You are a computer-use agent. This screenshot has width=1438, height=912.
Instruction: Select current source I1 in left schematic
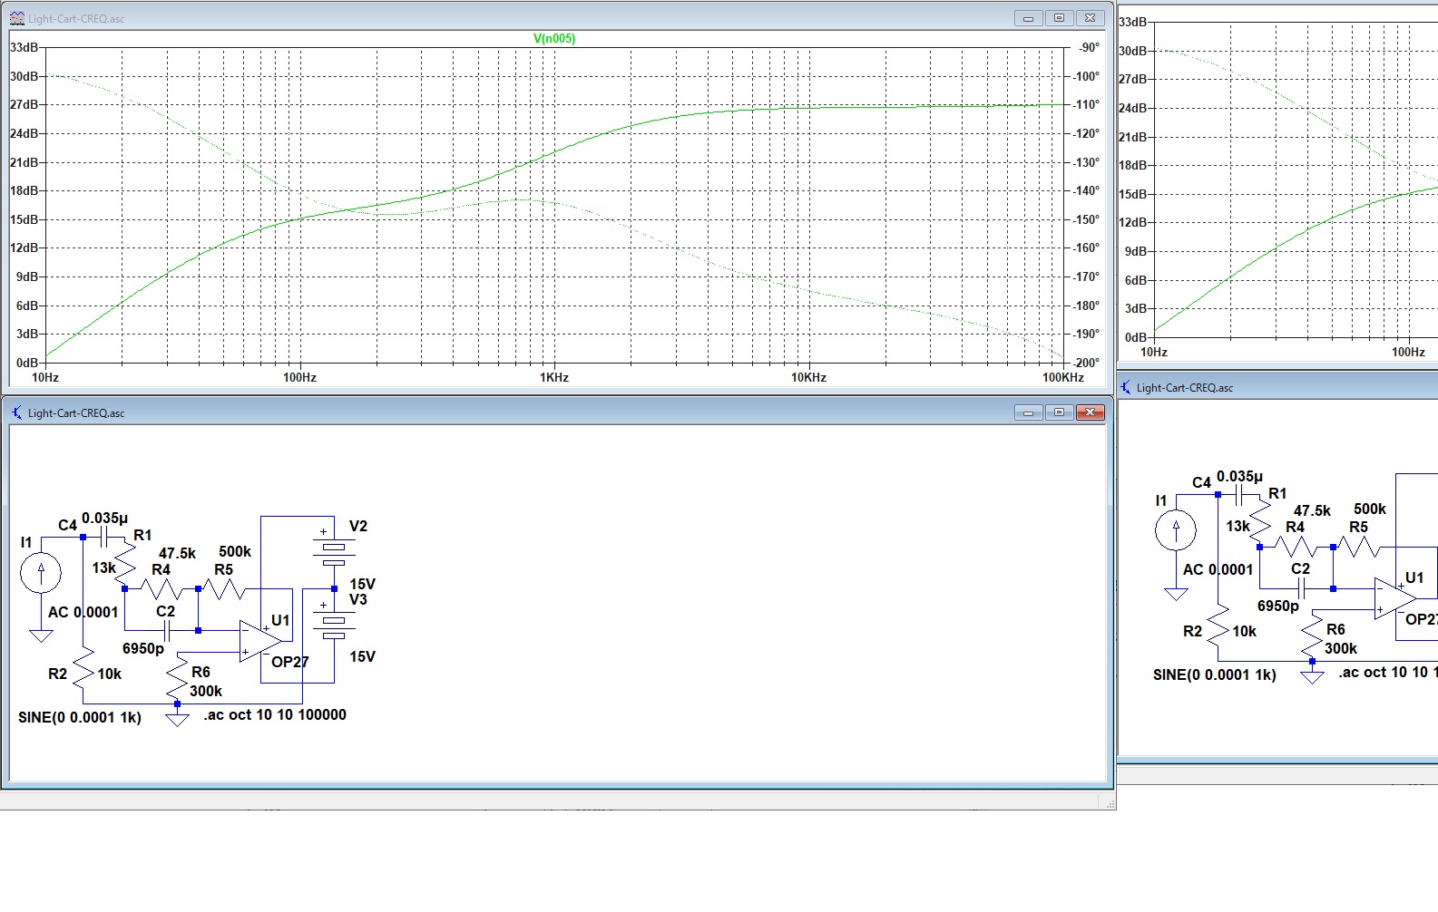[41, 573]
